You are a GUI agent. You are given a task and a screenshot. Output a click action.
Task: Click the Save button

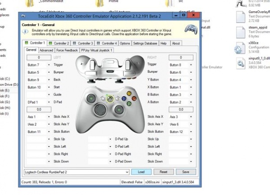[186, 172]
